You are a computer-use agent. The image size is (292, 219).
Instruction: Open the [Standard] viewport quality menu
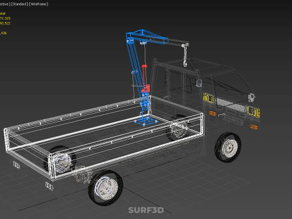coord(19,4)
